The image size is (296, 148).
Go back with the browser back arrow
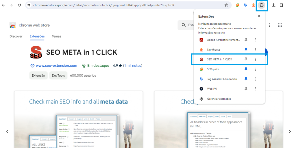tap(3, 5)
